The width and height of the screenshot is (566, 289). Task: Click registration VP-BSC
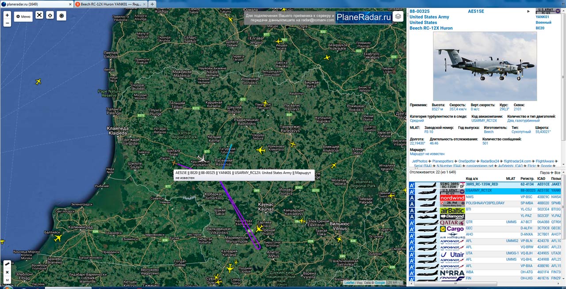(527, 197)
